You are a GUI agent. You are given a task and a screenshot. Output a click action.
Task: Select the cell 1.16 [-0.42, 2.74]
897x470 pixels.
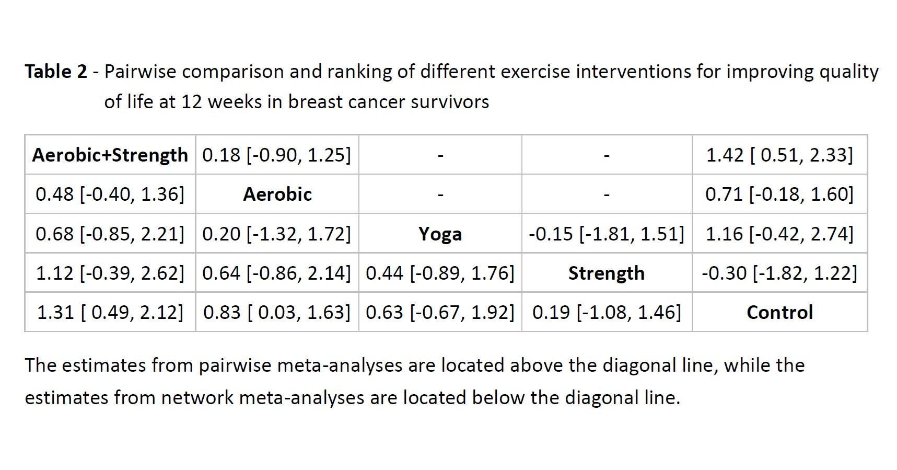(x=779, y=234)
